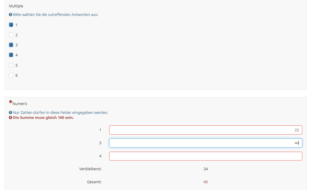Click the 'Bitte wählen Sie die zutreffenden Antworten' hint
312x190 pixels.
(56, 14)
